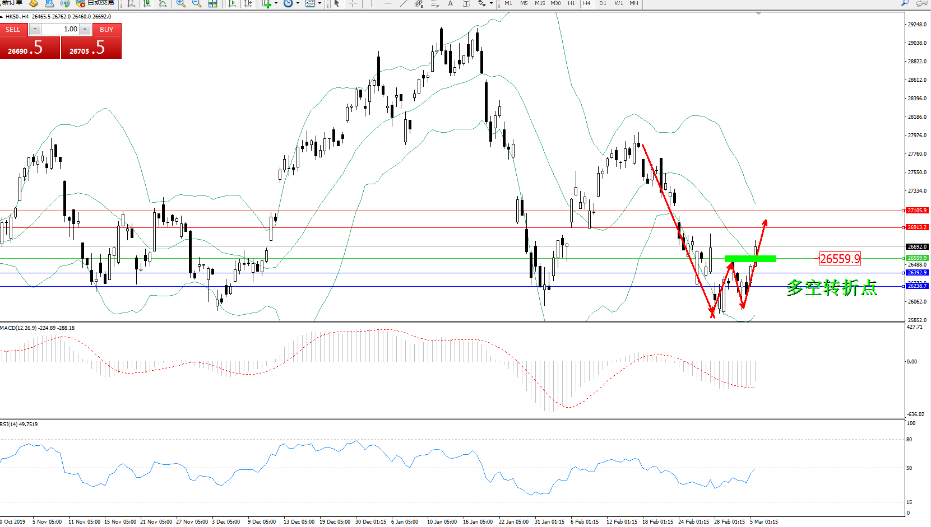Open search with the magnifier icon
Viewport: 931px width, 527px height.
click(905, 3)
